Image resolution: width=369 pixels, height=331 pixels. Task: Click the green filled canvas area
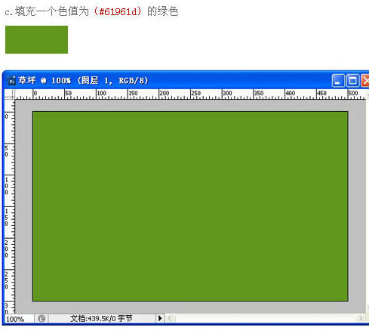point(190,206)
